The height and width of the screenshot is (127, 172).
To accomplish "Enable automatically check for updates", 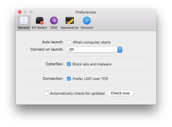I will [x=46, y=93].
